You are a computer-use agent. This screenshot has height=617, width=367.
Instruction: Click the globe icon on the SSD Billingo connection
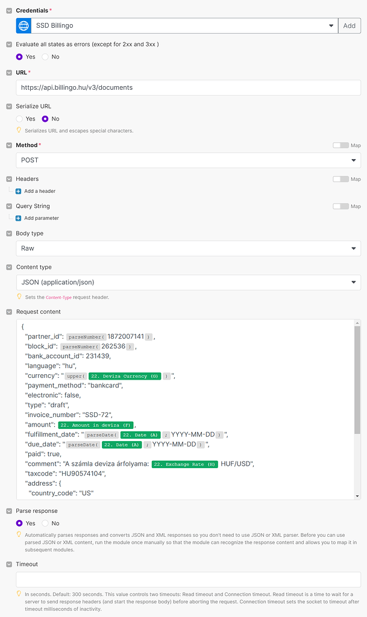coord(23,25)
